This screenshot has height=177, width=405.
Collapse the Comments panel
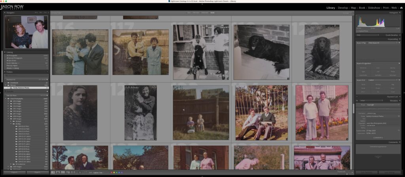pos(400,142)
